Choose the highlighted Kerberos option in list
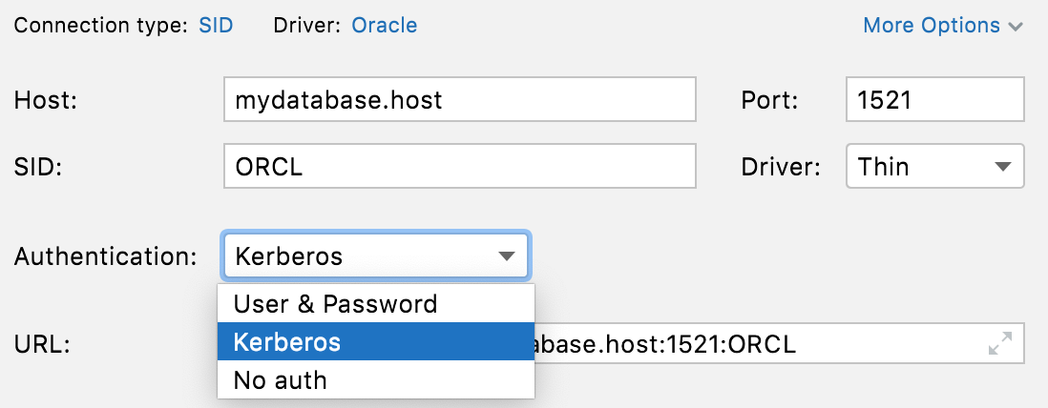The height and width of the screenshot is (408, 1048). pos(375,343)
